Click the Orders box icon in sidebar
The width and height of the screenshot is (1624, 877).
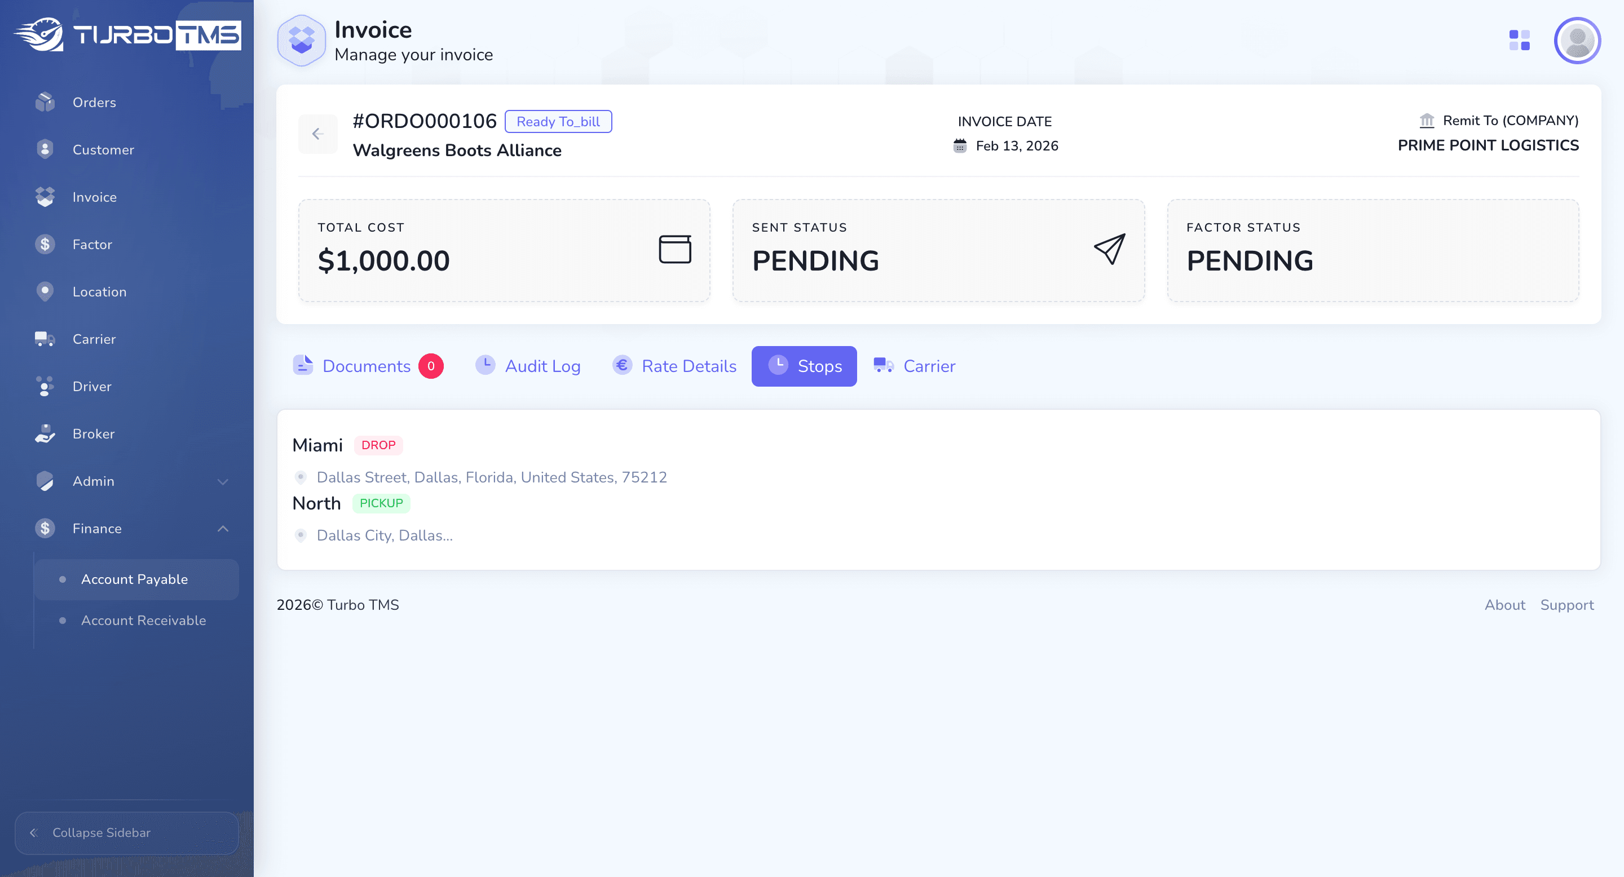click(x=45, y=102)
